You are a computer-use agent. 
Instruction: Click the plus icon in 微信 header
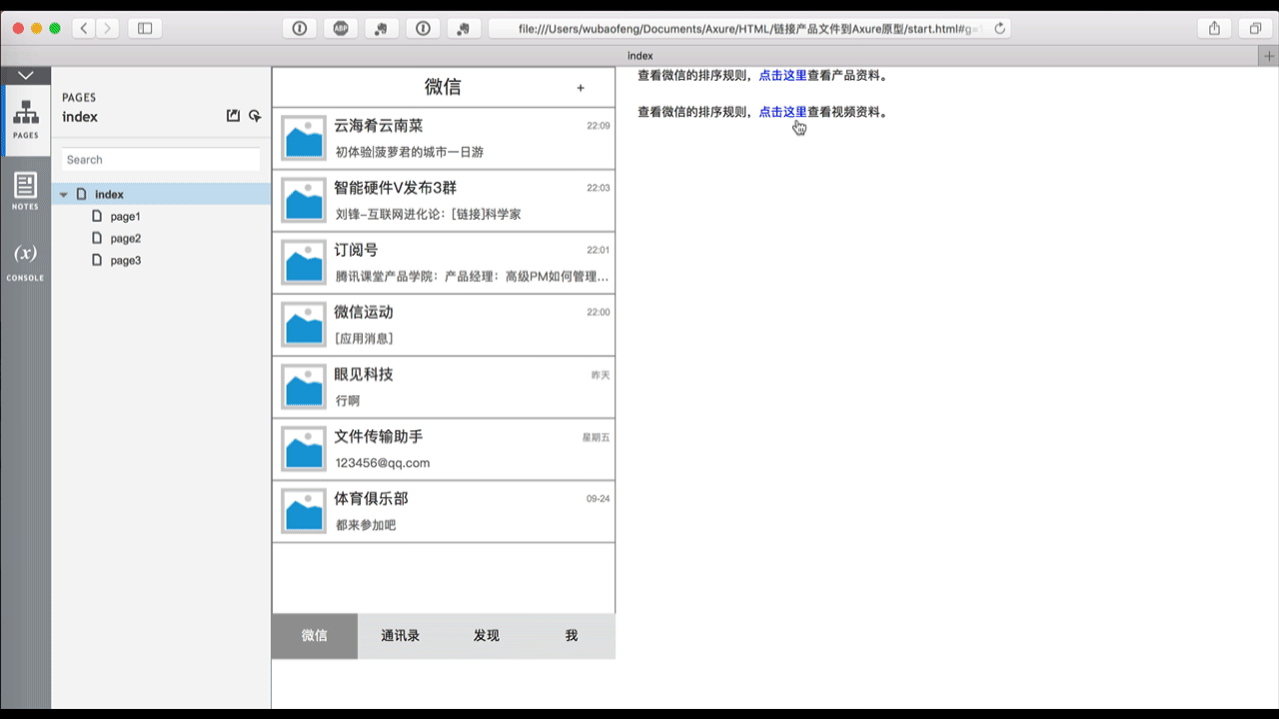point(581,88)
